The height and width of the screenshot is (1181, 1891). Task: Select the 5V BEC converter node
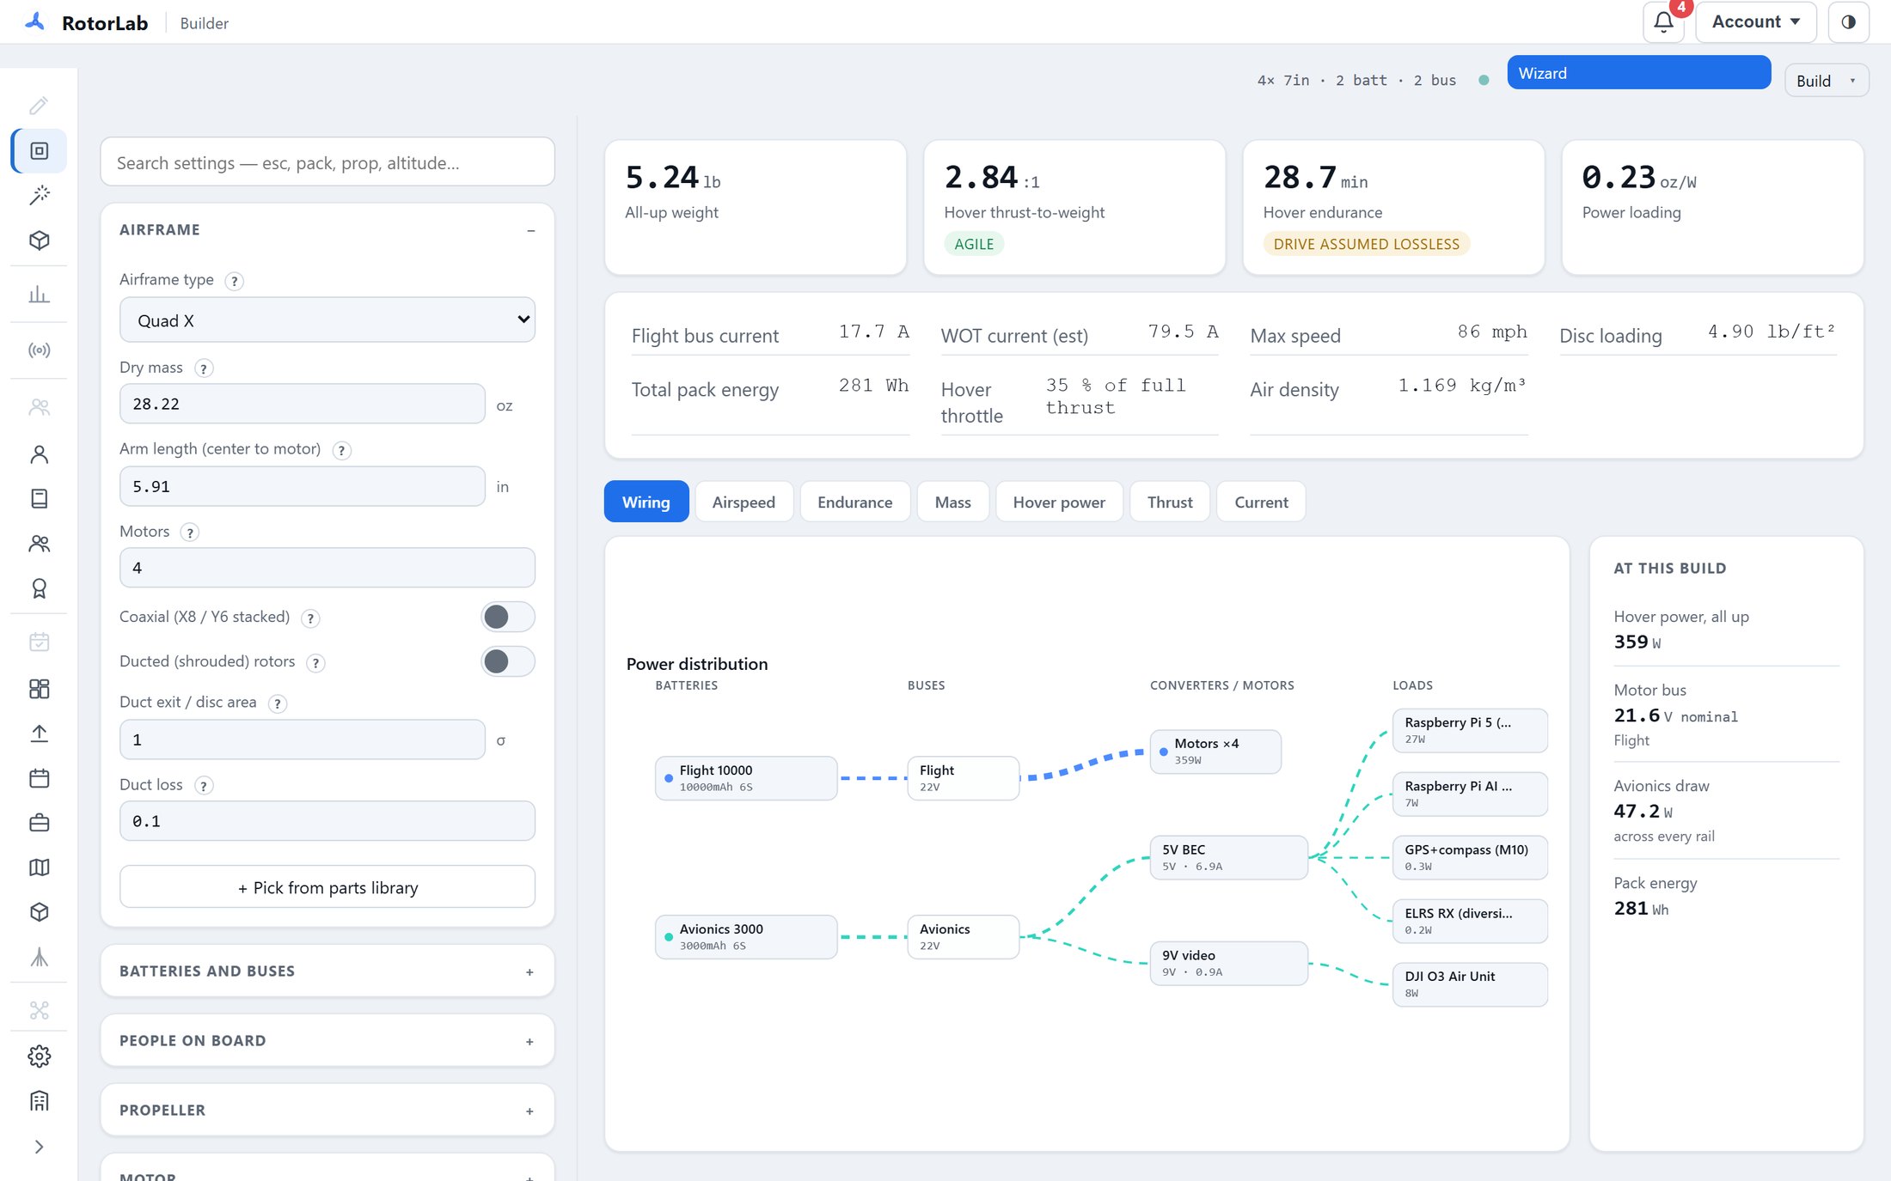tap(1228, 857)
